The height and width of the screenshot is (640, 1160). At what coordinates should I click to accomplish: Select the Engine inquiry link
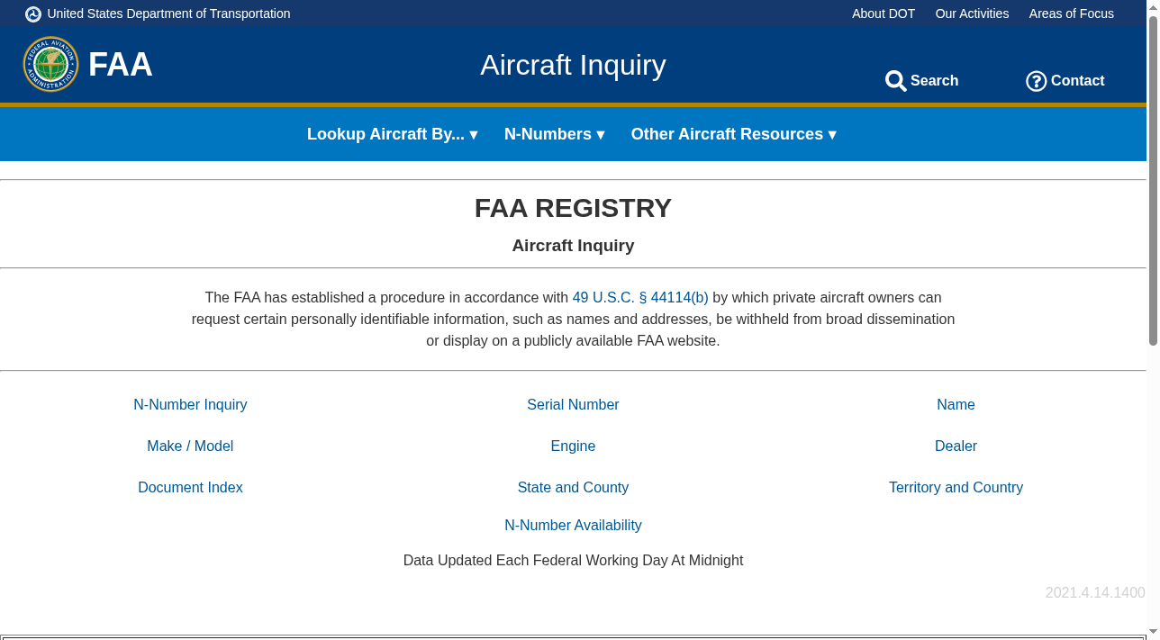click(x=573, y=446)
